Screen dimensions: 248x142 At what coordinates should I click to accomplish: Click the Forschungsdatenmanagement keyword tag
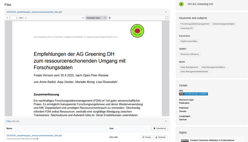[195, 24]
